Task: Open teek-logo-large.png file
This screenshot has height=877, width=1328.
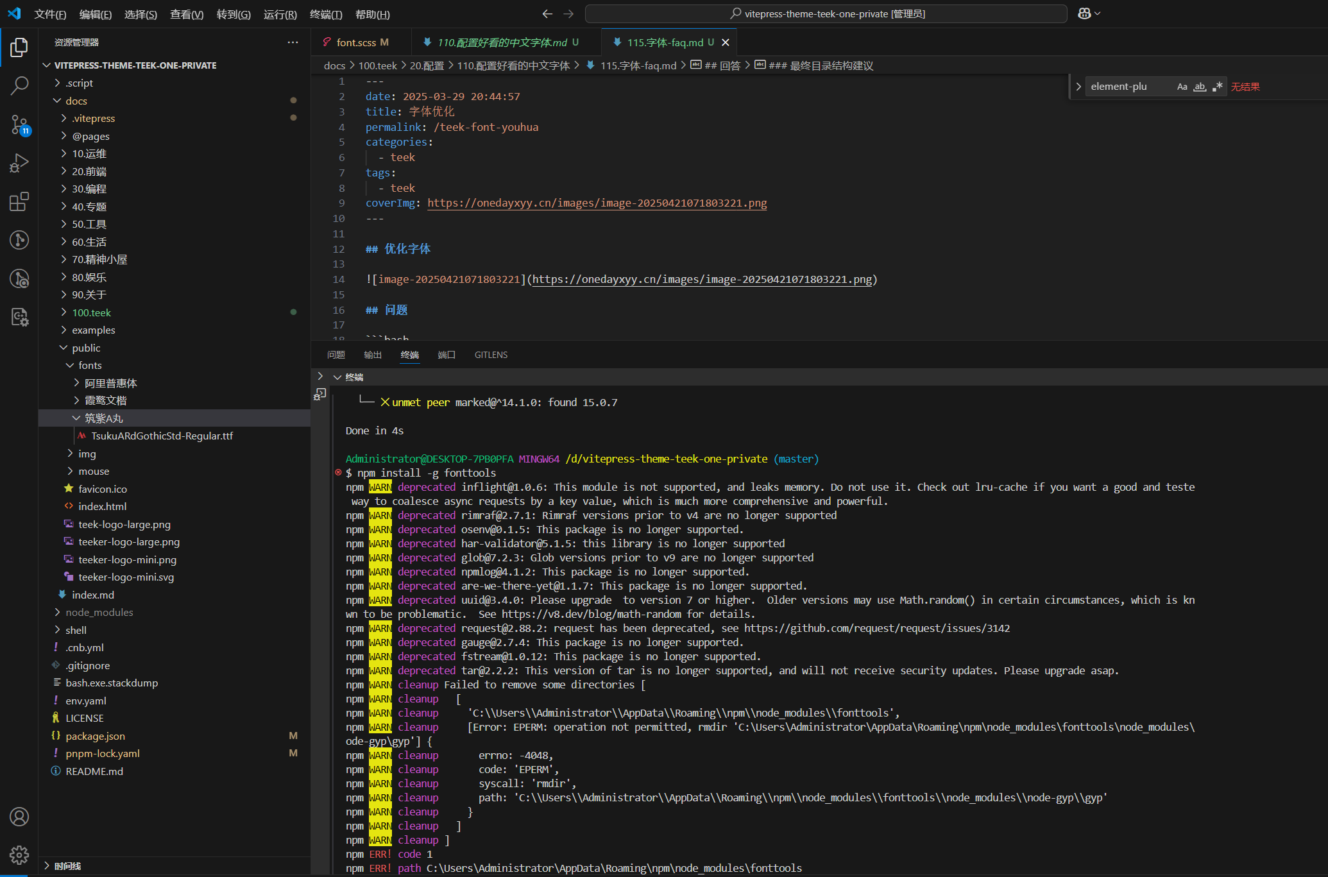Action: tap(124, 524)
